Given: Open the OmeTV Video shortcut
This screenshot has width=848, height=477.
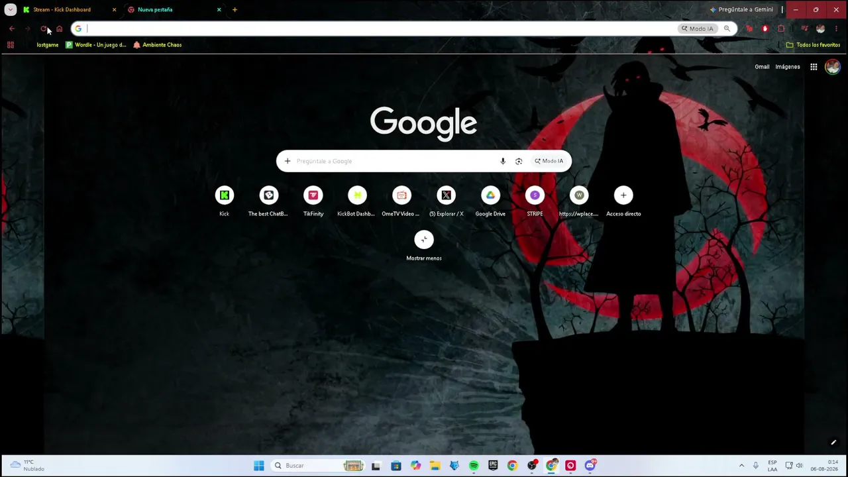Looking at the screenshot, I should (401, 201).
